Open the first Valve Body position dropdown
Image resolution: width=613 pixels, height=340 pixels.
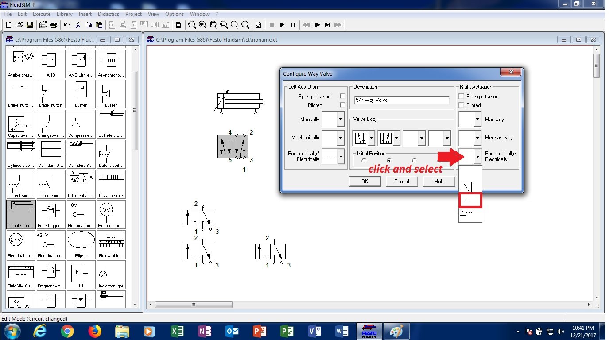click(x=371, y=138)
